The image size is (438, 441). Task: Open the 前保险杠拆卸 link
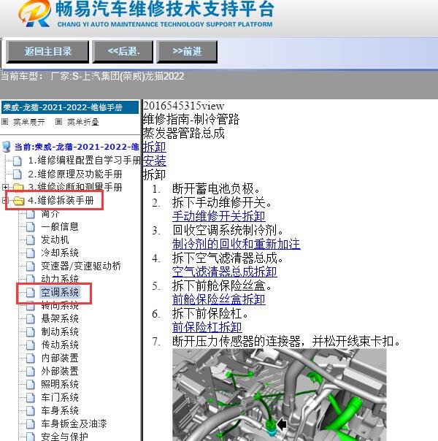(207, 327)
